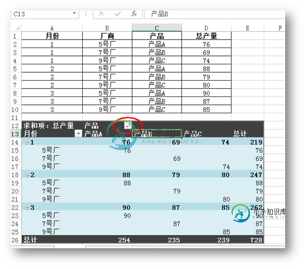Click grand total value 728
The width and height of the screenshot is (306, 269).
click(256, 240)
